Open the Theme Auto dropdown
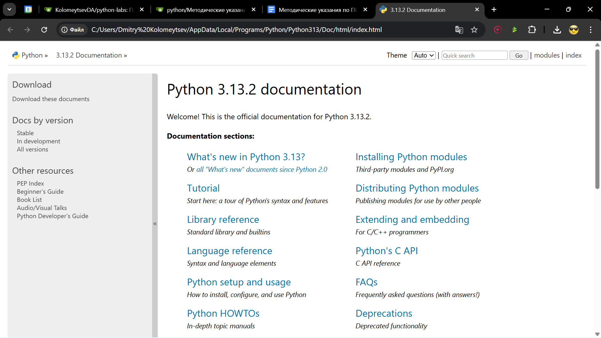 tap(424, 55)
